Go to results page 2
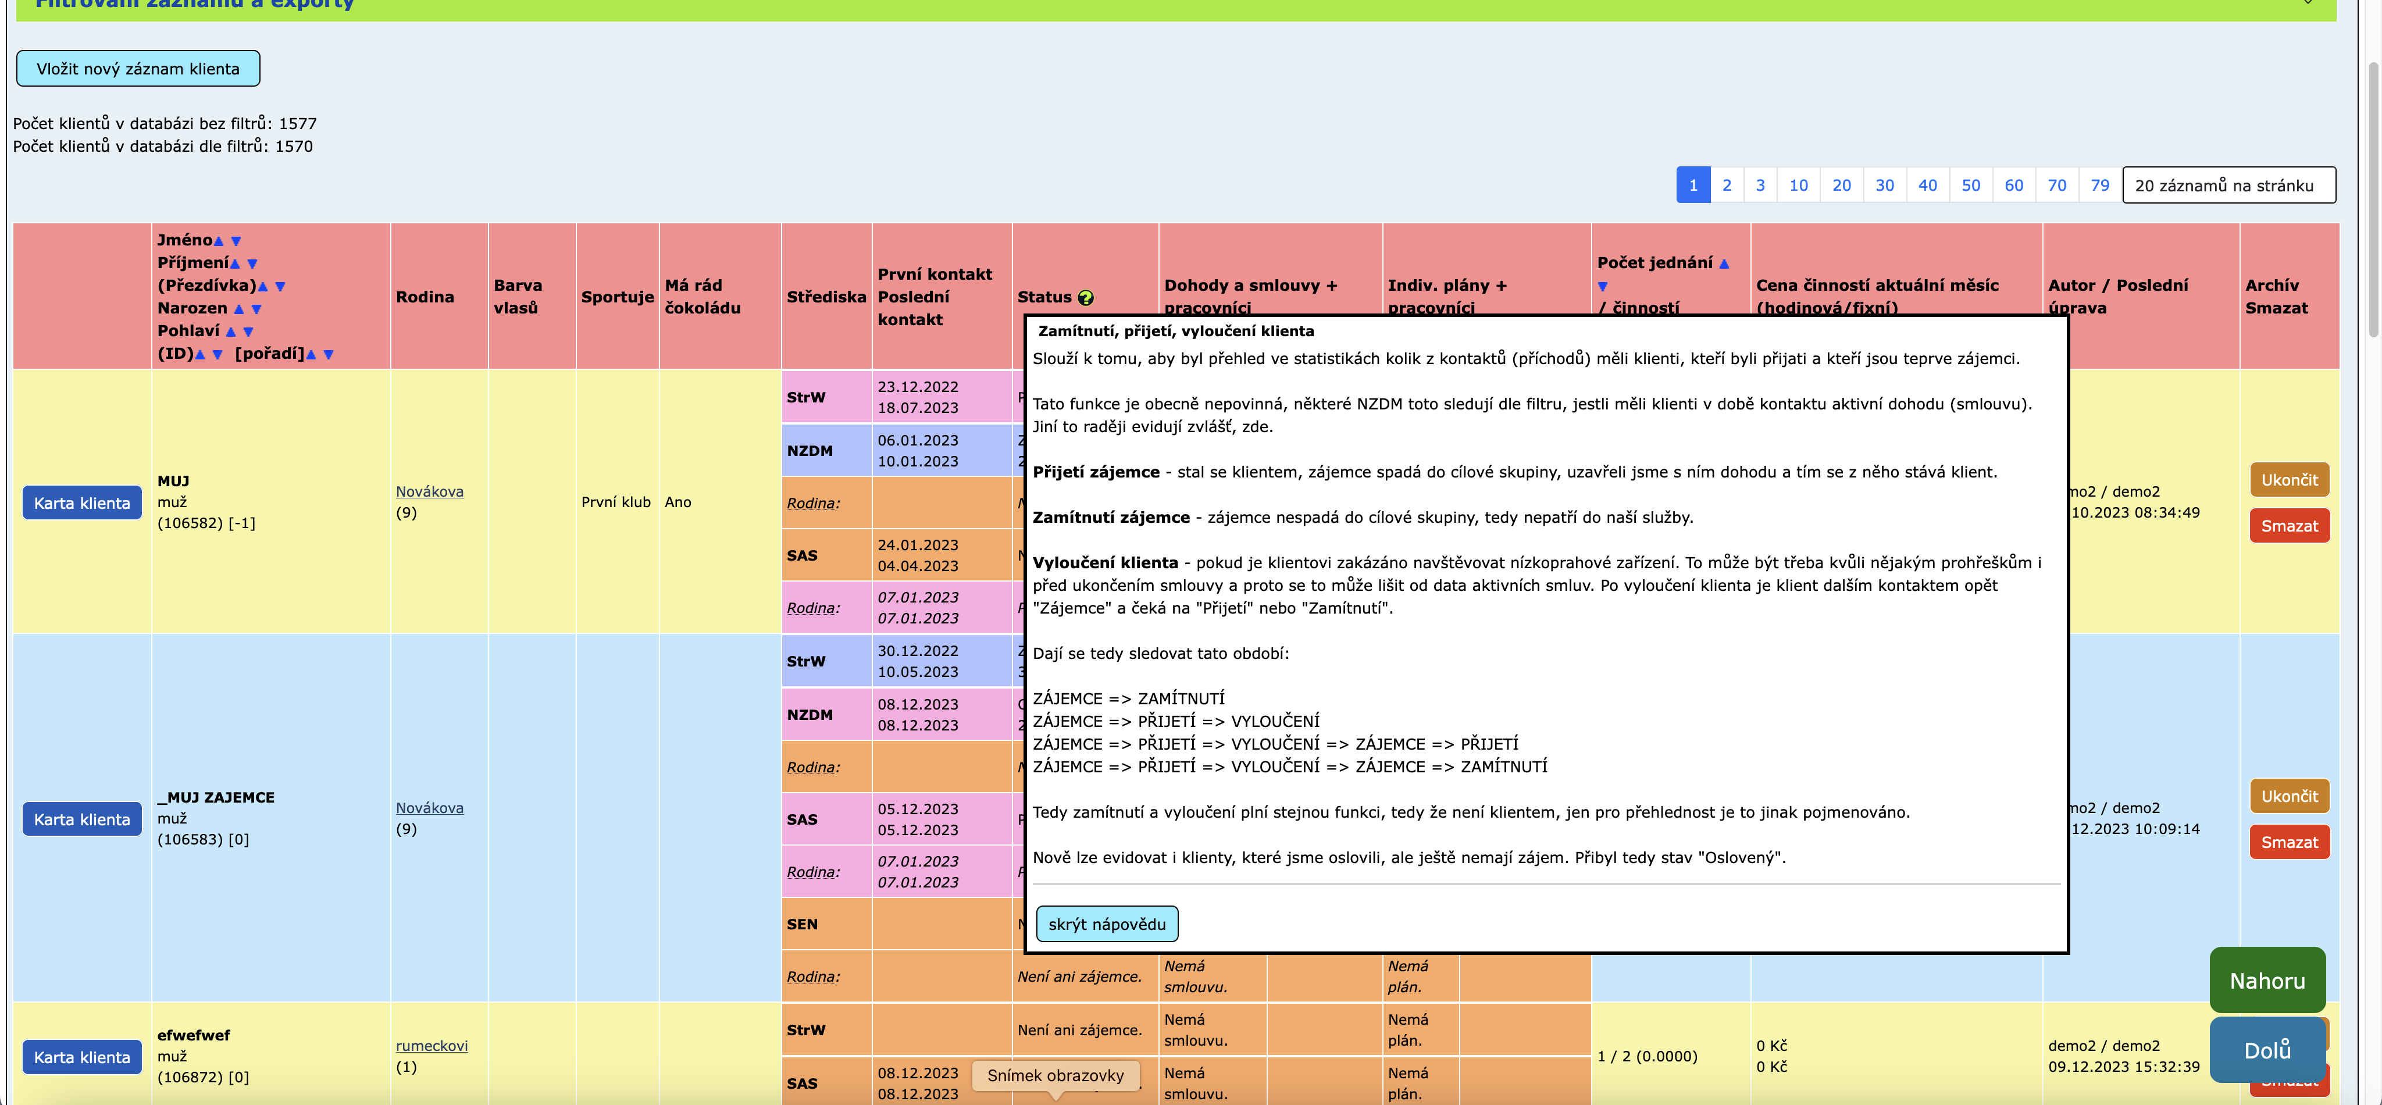This screenshot has height=1105, width=2382. (1725, 185)
